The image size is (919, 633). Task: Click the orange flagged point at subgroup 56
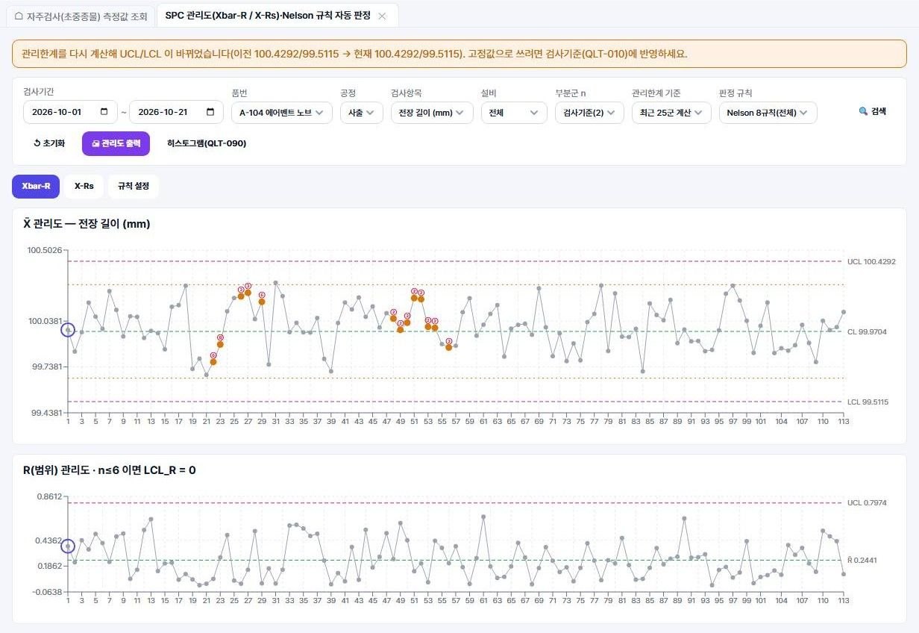coord(448,347)
